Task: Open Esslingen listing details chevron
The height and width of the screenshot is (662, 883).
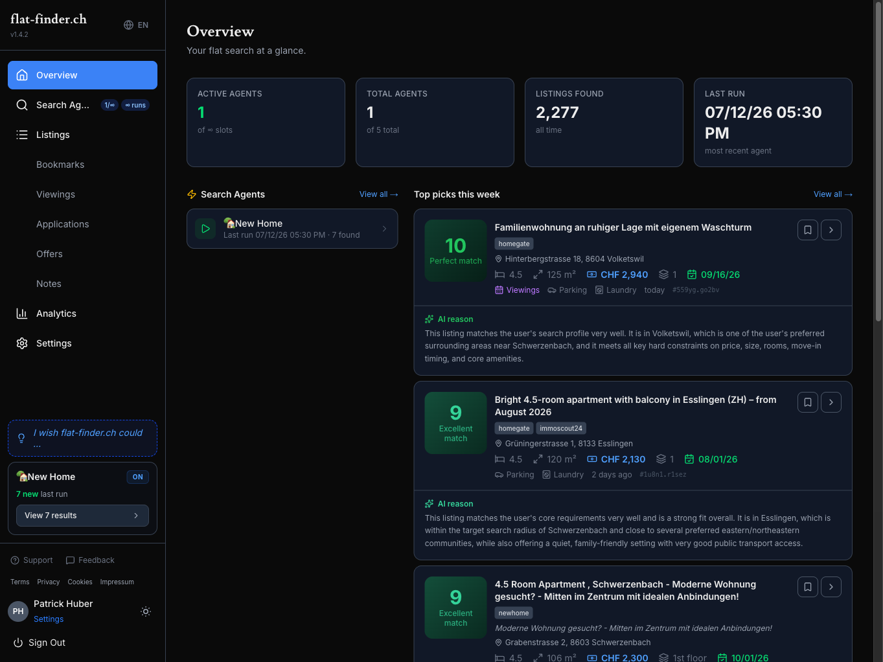Action: coord(831,402)
